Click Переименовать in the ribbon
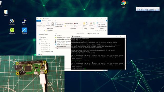 pyautogui.click(x=78, y=26)
